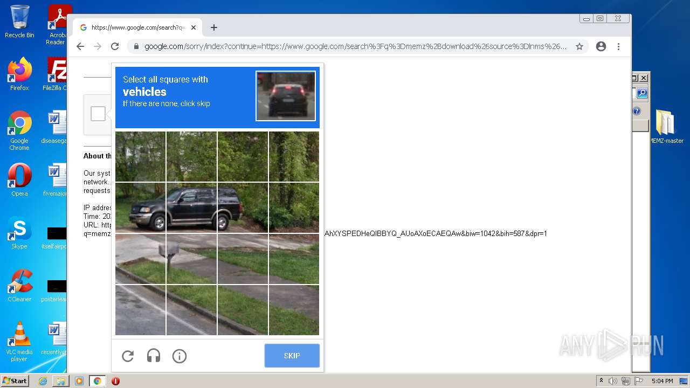The width and height of the screenshot is (690, 388).
Task: Open Internet Explorer from the taskbar
Action: coord(43,381)
